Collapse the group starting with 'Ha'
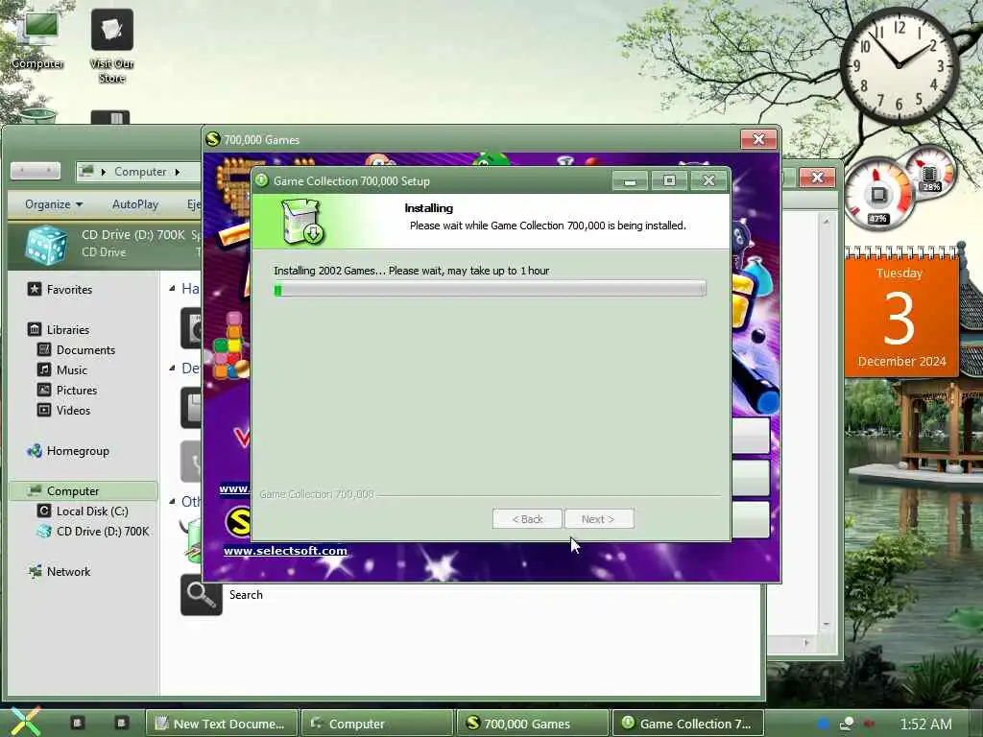The height and width of the screenshot is (737, 983). 172,288
